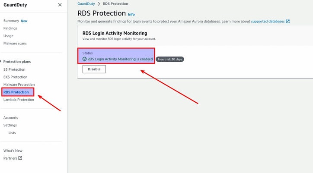Navigate to Usage in sidebar
This screenshot has width=313, height=173.
point(8,36)
